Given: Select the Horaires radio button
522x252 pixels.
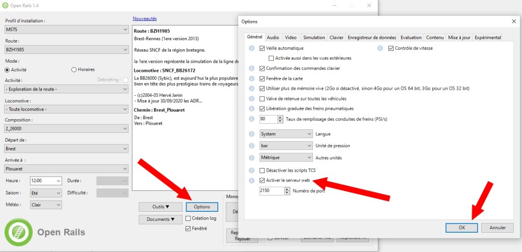Looking at the screenshot, I should [74, 69].
